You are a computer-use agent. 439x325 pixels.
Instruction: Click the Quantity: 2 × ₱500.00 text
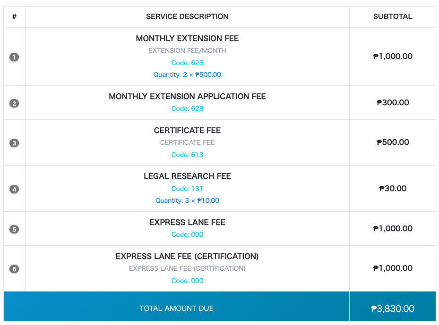click(x=187, y=75)
